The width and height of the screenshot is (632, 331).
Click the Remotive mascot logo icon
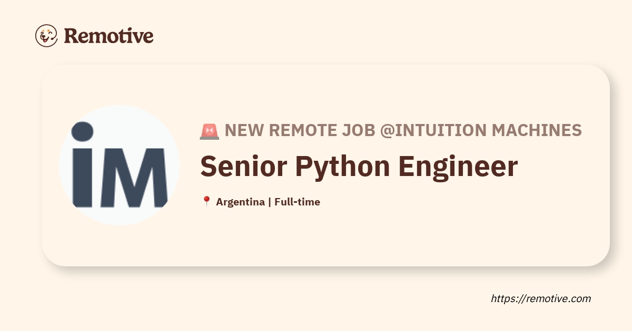(46, 35)
